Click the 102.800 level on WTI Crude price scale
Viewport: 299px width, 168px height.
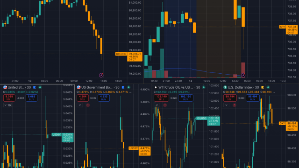coord(214,93)
